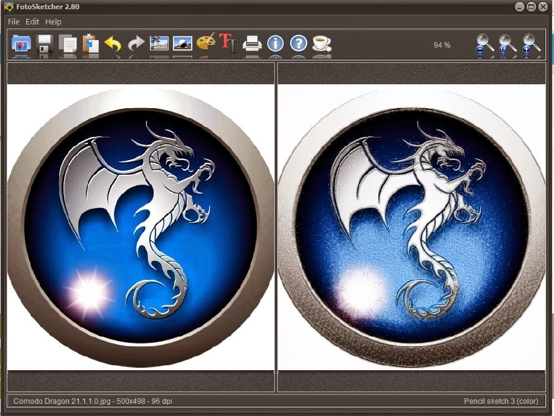This screenshot has width=554, height=416.
Task: Minimize the FotoSketcher window
Action: coord(519,7)
